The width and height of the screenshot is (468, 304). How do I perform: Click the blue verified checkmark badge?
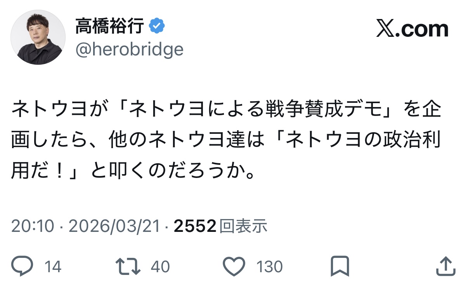coord(157,27)
